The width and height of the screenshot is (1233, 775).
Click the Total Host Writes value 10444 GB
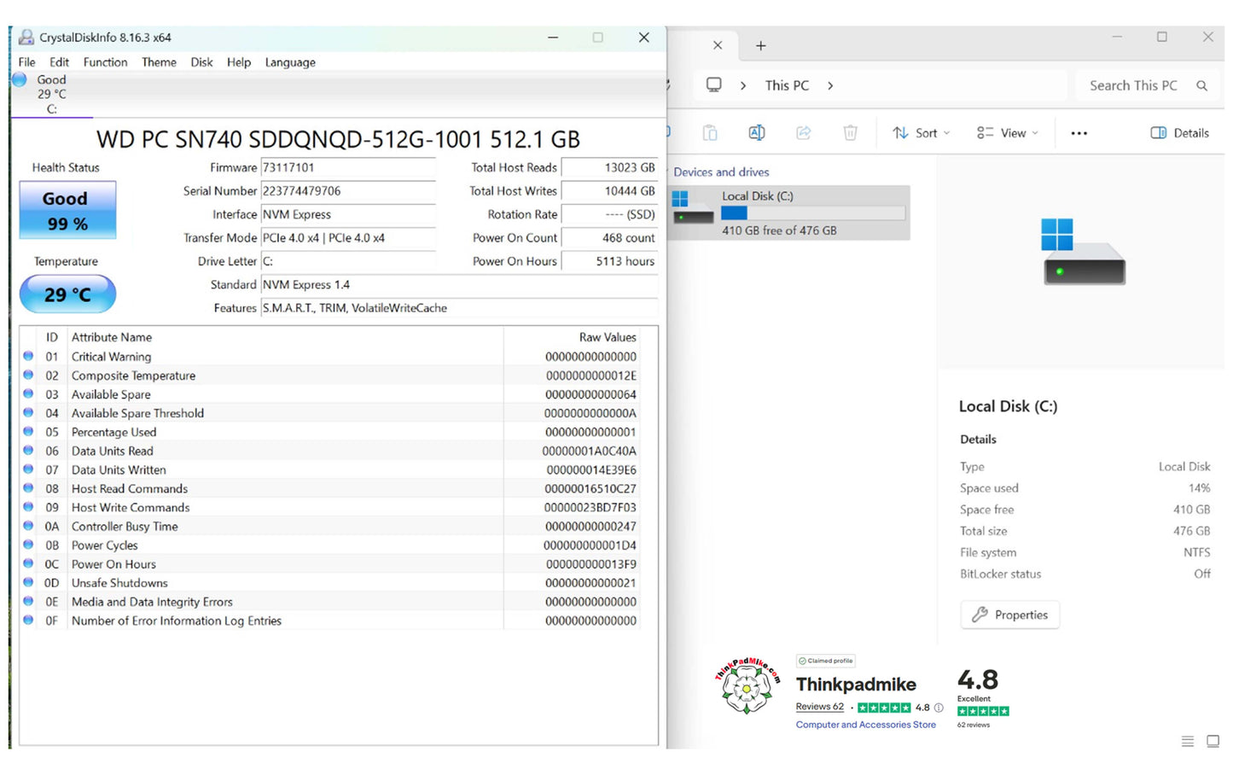(x=609, y=191)
